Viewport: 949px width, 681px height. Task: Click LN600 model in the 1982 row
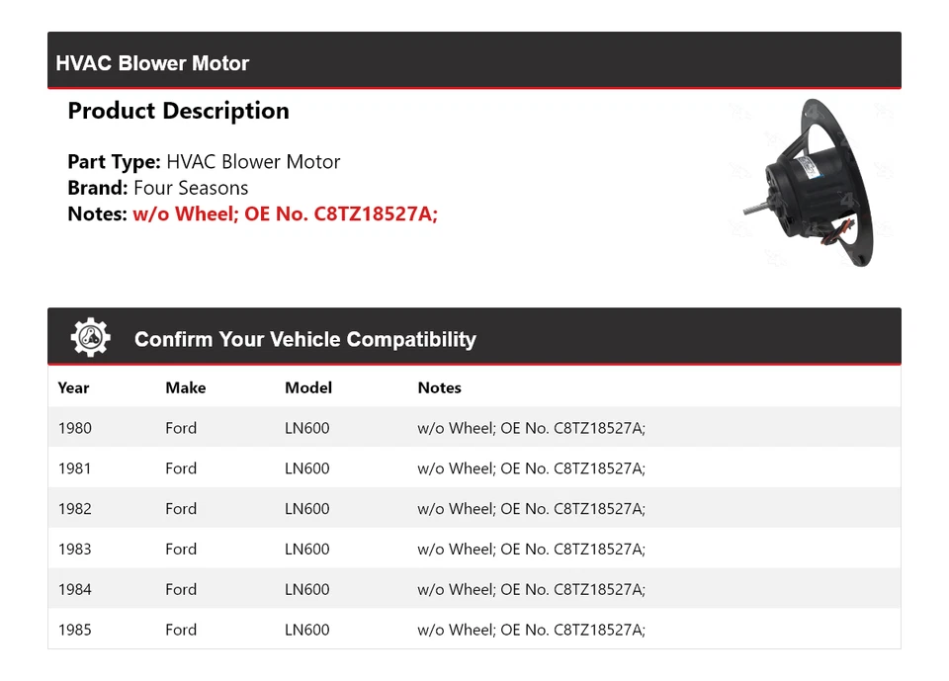pos(306,509)
